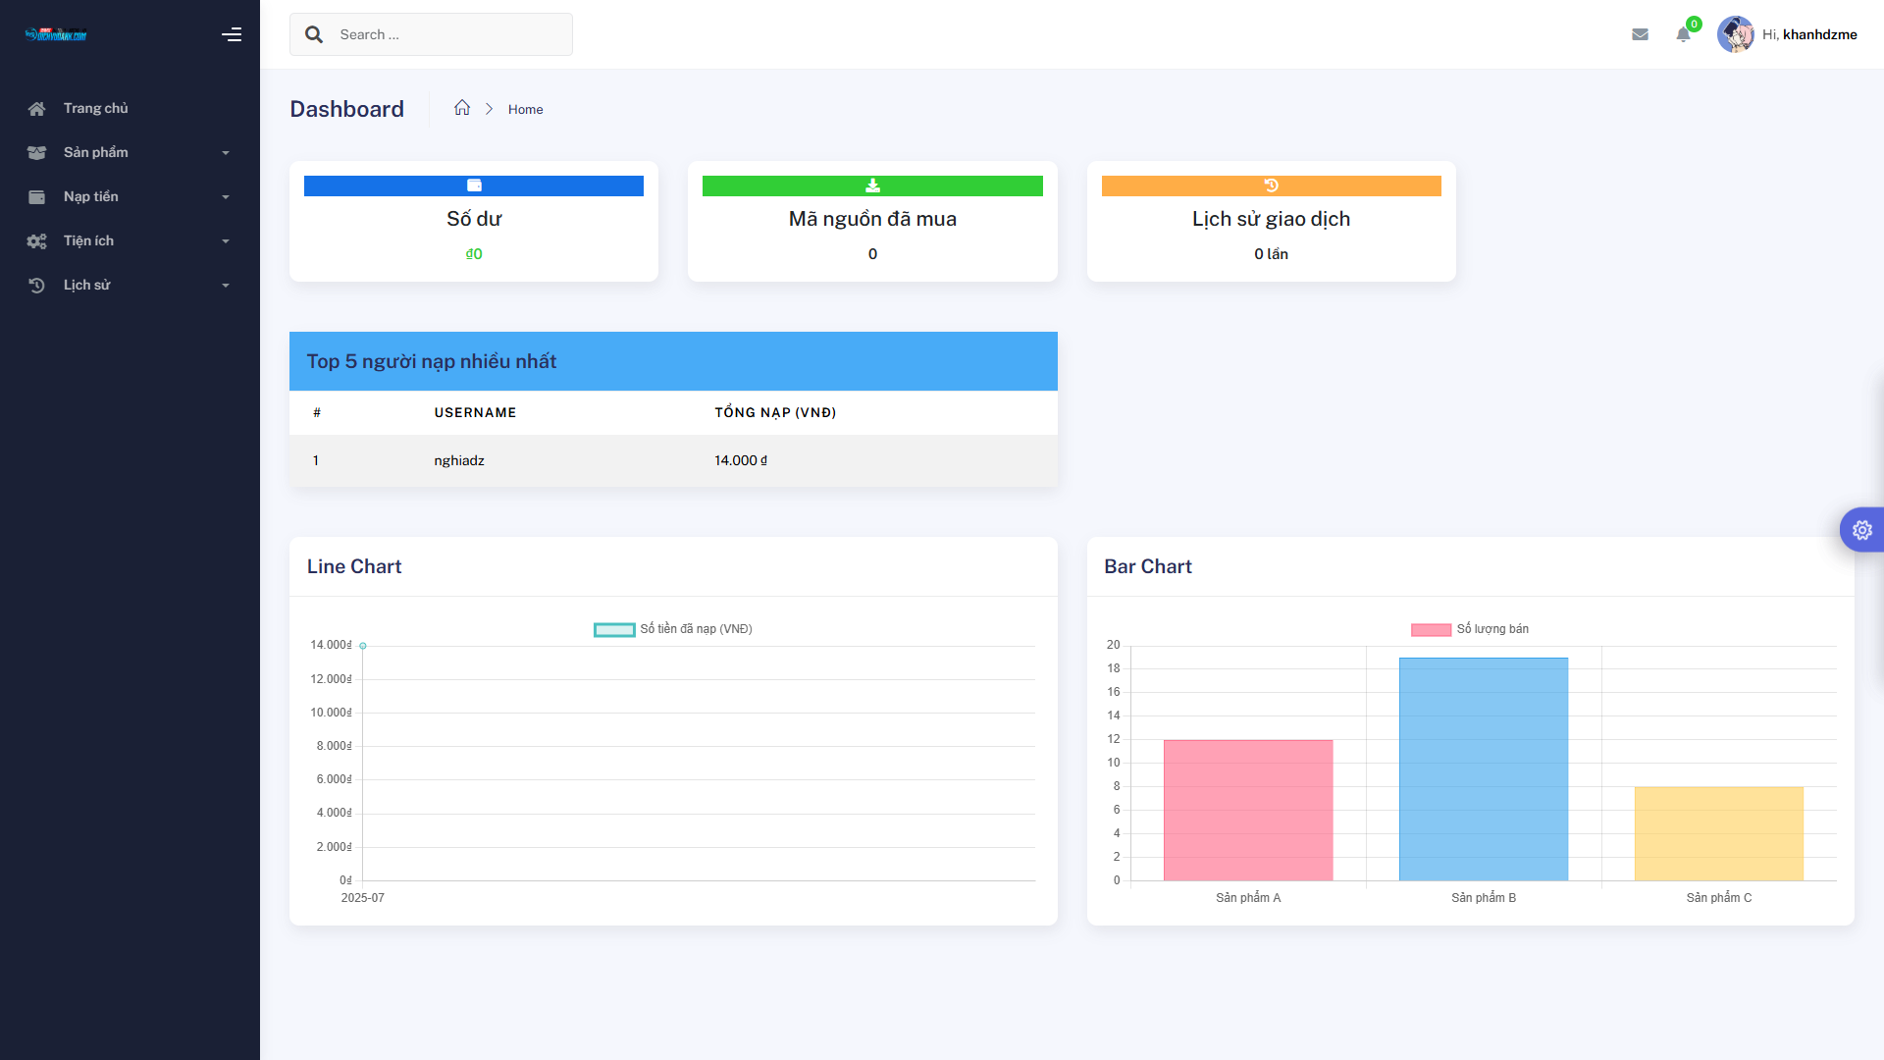Open the notifications bell icon
This screenshot has height=1060, width=1884.
pyautogui.click(x=1684, y=34)
